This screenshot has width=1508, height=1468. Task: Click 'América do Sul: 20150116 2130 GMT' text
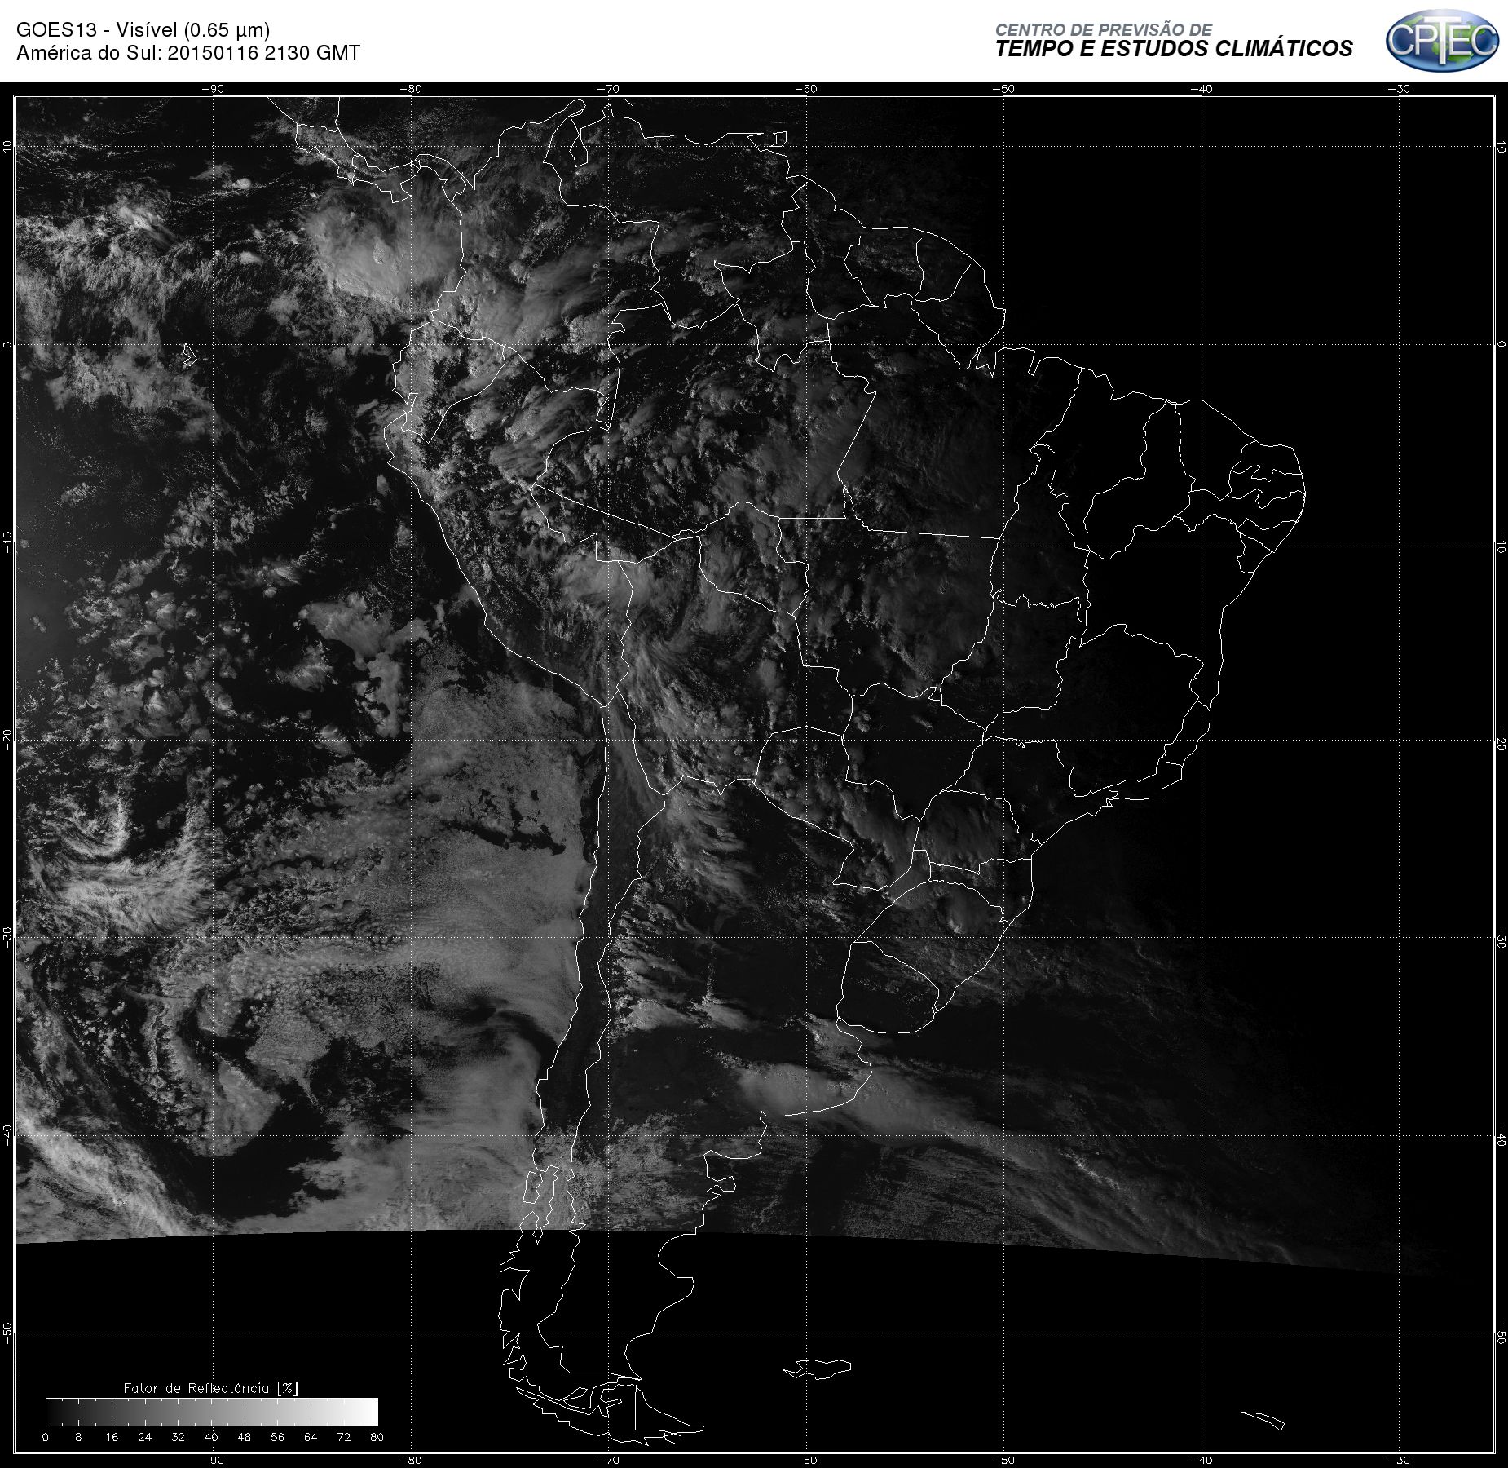coord(188,53)
